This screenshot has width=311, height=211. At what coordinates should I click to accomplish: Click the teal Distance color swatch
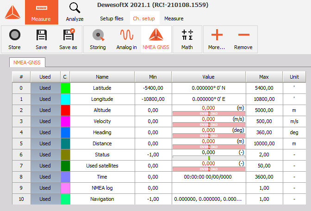point(65,143)
